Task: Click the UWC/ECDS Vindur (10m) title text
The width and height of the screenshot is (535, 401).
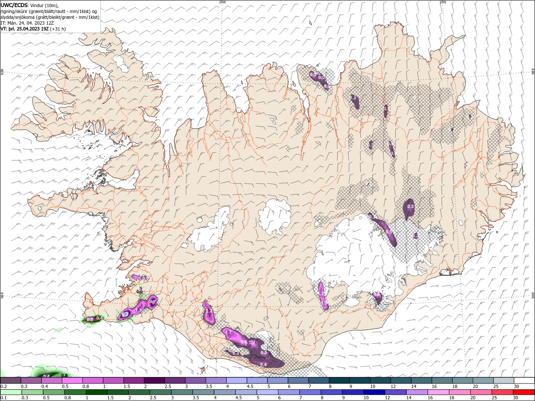Action: click(30, 5)
